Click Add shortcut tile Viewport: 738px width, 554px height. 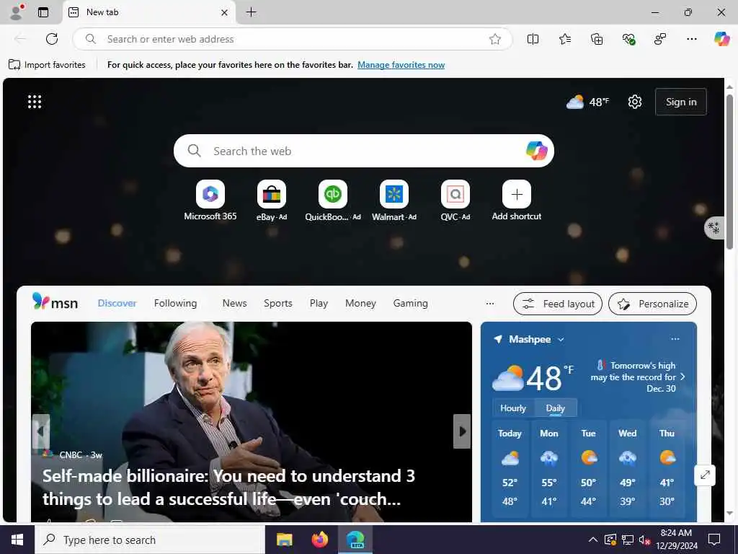(x=516, y=201)
